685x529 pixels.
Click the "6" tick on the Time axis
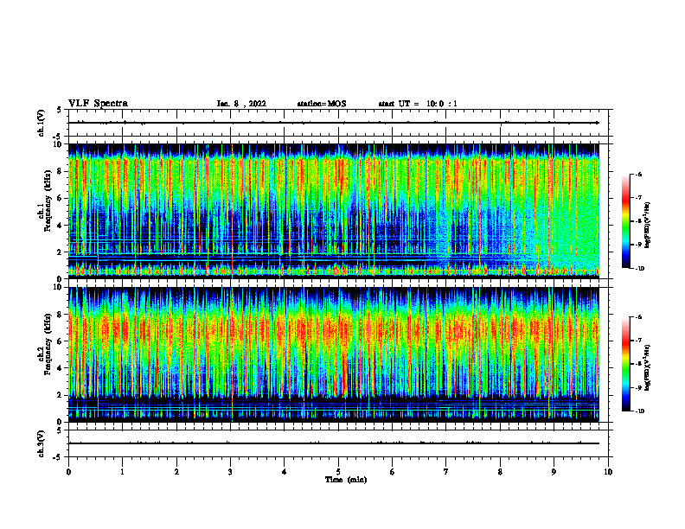[393, 472]
